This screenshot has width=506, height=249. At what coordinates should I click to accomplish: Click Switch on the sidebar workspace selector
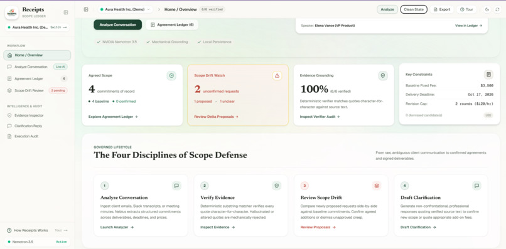[58, 28]
